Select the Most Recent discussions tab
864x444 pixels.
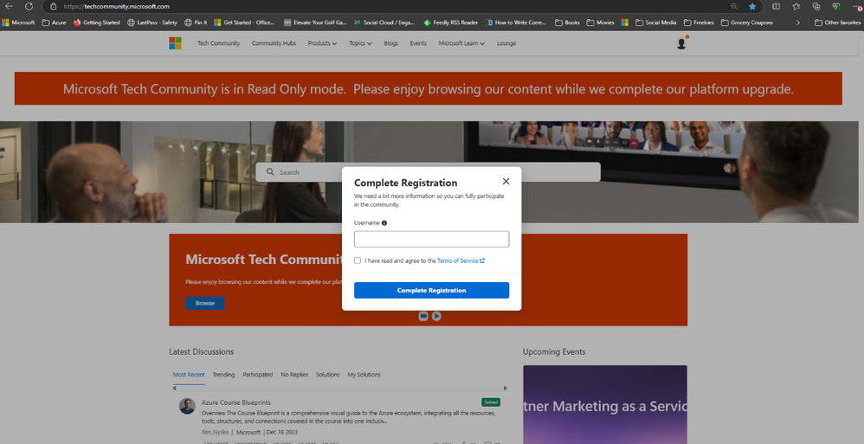point(189,375)
